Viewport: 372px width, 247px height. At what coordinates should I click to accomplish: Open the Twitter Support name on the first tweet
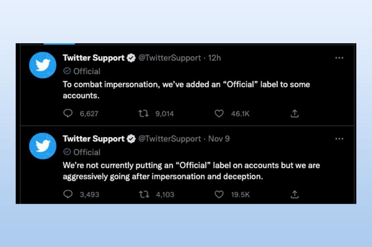tap(94, 58)
